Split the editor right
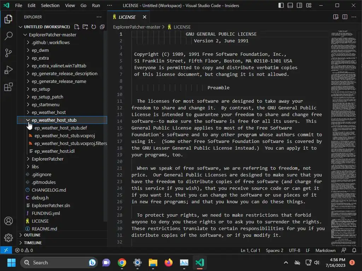 (345, 17)
